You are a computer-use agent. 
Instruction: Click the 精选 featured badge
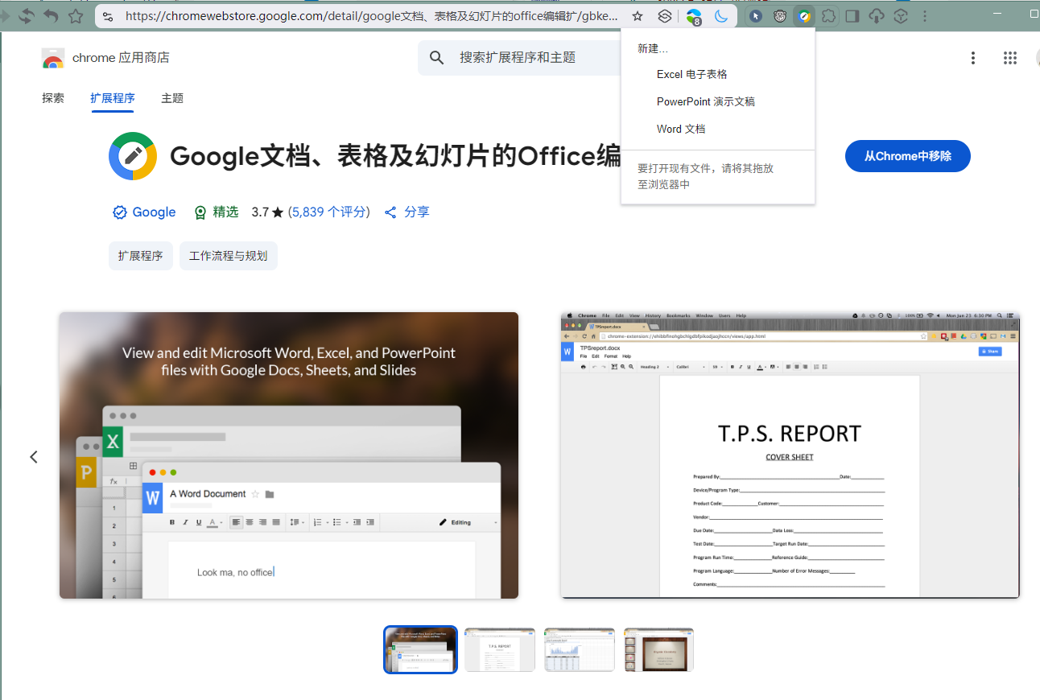(x=217, y=212)
